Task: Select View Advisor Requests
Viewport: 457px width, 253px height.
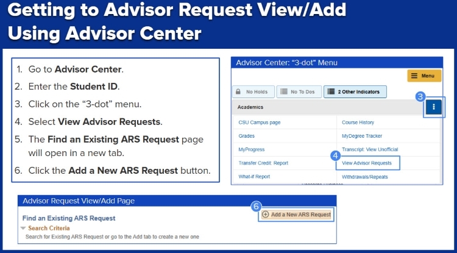Action: pyautogui.click(x=367, y=163)
